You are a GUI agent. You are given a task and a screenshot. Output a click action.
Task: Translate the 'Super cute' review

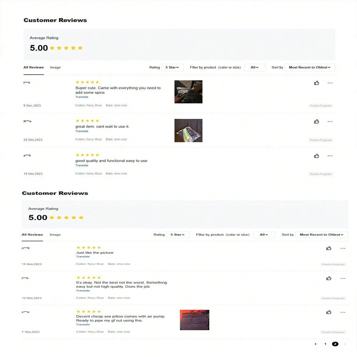tap(82, 97)
